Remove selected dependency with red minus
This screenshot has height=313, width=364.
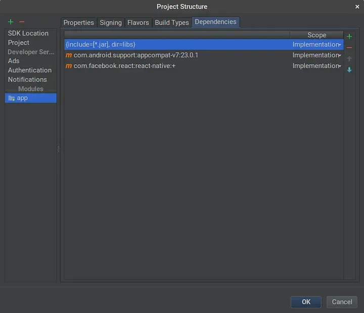349,47
